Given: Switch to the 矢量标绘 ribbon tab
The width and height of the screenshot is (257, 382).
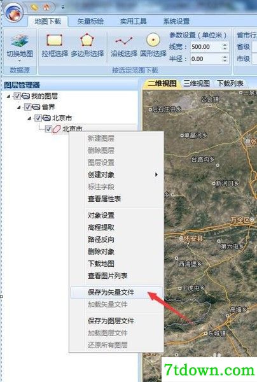Looking at the screenshot, I should (90, 22).
